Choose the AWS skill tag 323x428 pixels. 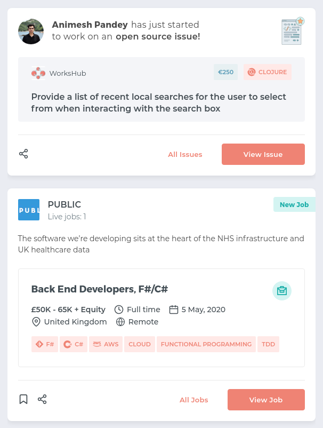coord(106,344)
